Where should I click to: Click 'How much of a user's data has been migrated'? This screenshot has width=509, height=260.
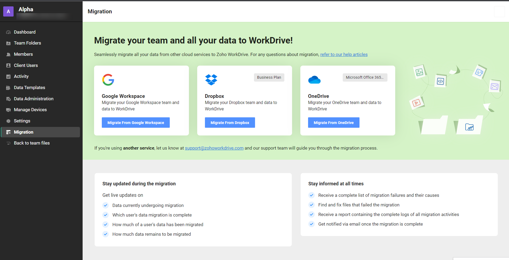tap(158, 225)
